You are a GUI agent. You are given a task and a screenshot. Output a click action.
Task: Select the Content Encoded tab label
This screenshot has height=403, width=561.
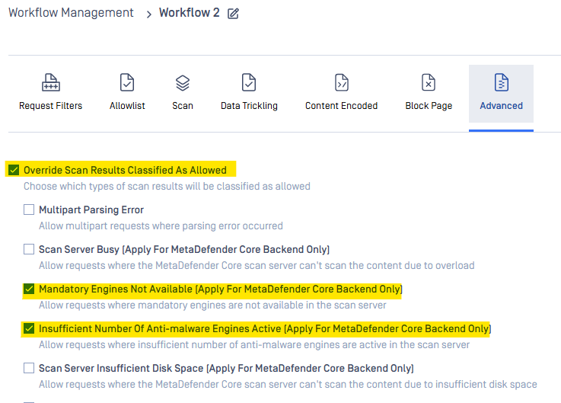click(x=341, y=106)
